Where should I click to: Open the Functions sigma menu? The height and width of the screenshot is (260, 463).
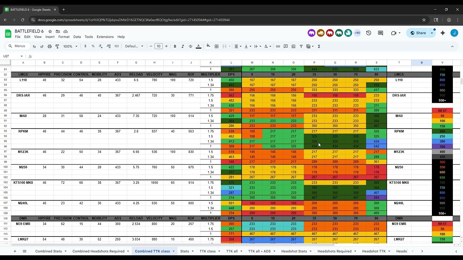click(319, 46)
